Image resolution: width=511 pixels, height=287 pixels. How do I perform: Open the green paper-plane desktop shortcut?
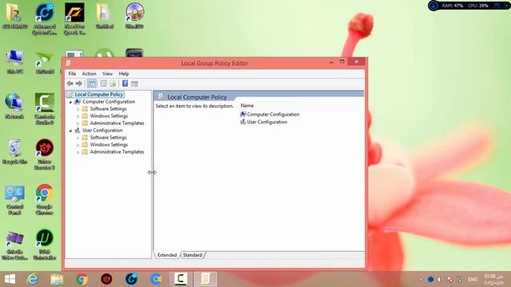point(45,62)
